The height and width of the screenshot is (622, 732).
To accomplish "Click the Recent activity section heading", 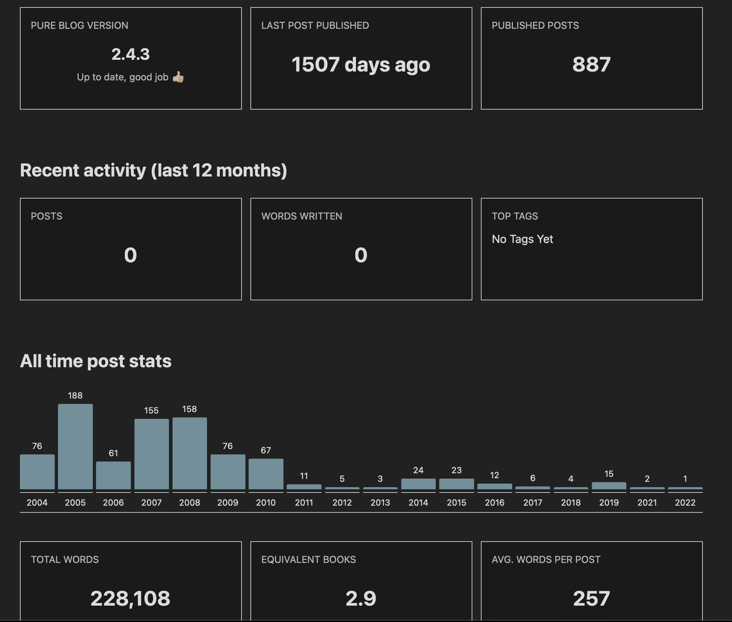I will 154,170.
